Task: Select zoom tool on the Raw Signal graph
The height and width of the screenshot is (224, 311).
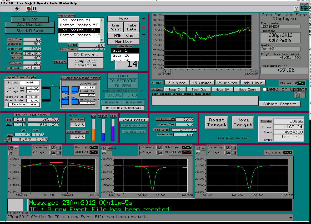Action: [x=11, y=148]
